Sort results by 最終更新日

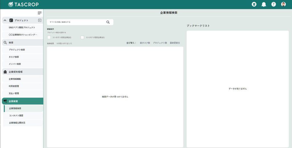175,43
